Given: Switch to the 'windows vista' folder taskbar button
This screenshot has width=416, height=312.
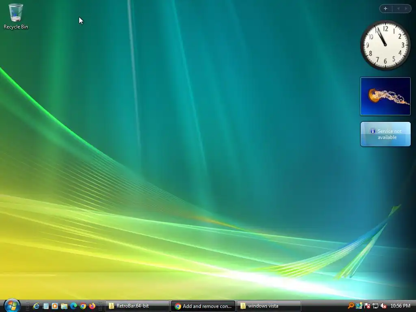Looking at the screenshot, I should (269, 306).
